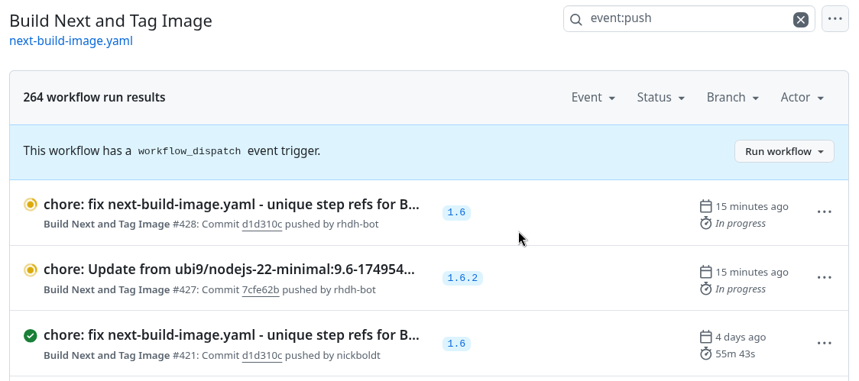
Task: Click the in-progress status icon for run #428
Action: 31,205
